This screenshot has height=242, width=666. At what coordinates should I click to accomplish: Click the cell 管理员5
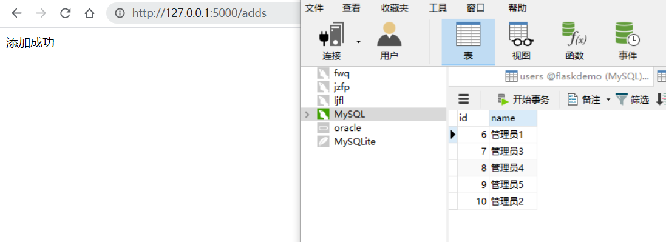pos(513,184)
